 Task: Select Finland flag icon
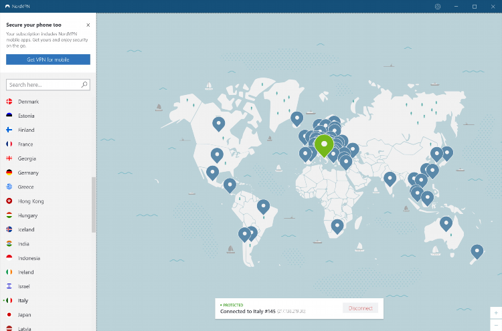tap(9, 130)
